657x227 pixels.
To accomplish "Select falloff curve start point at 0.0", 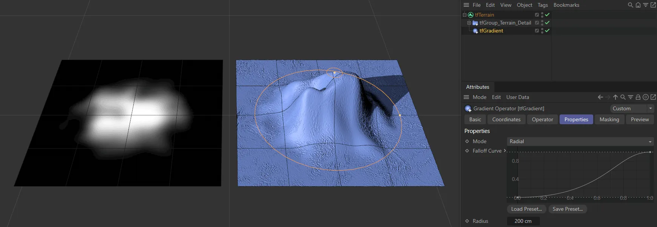I will (518, 198).
